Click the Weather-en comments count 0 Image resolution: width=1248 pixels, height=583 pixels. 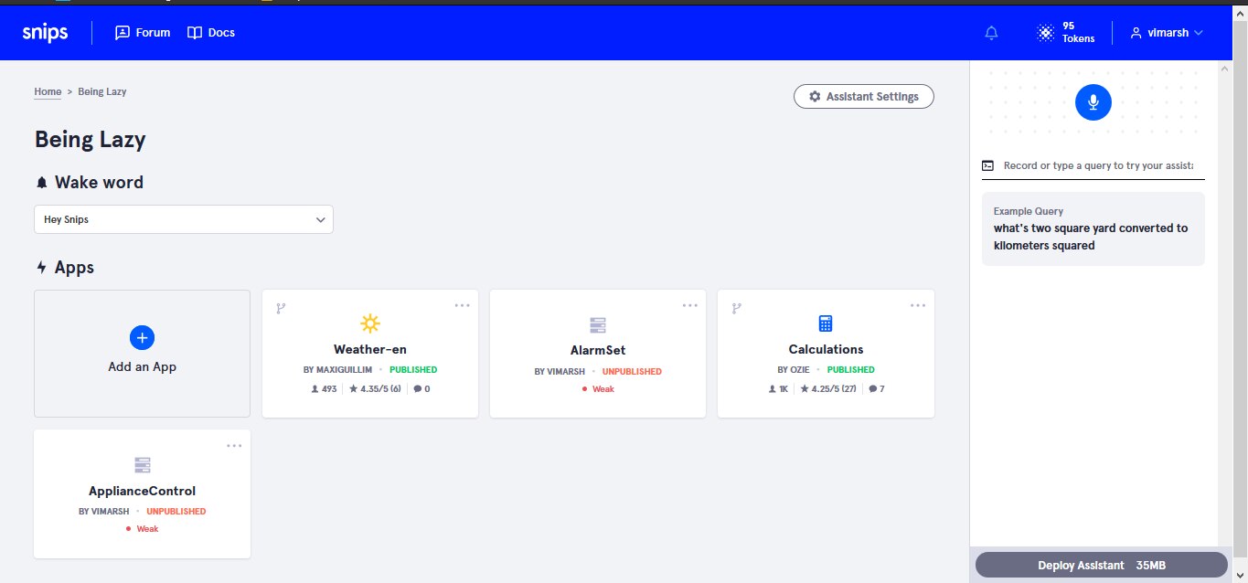point(421,389)
